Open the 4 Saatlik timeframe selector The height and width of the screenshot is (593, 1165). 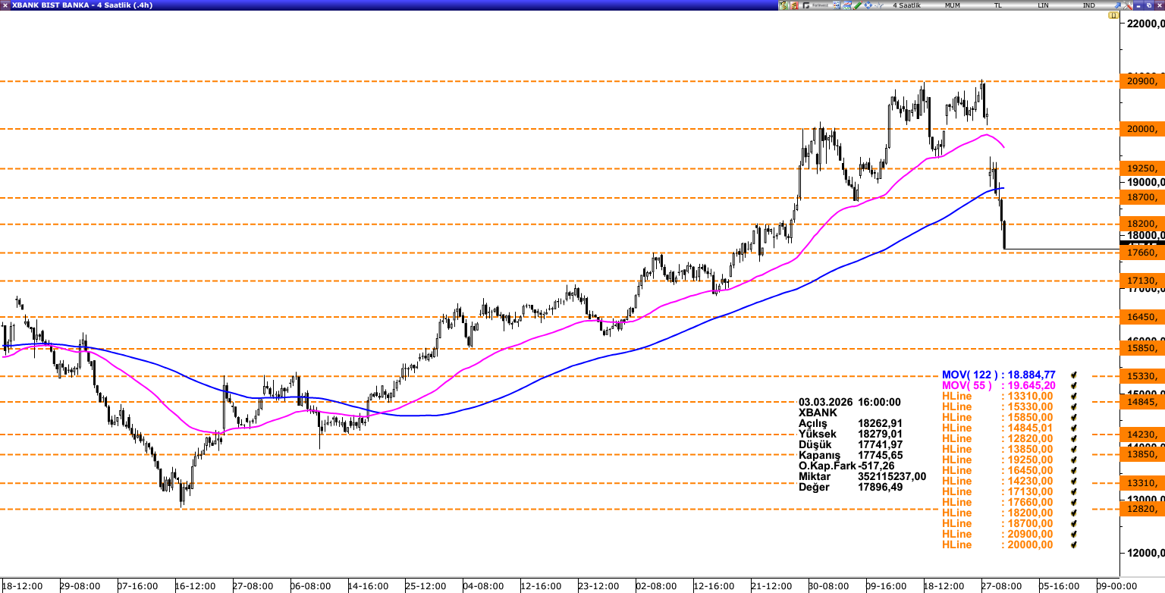tap(906, 5)
